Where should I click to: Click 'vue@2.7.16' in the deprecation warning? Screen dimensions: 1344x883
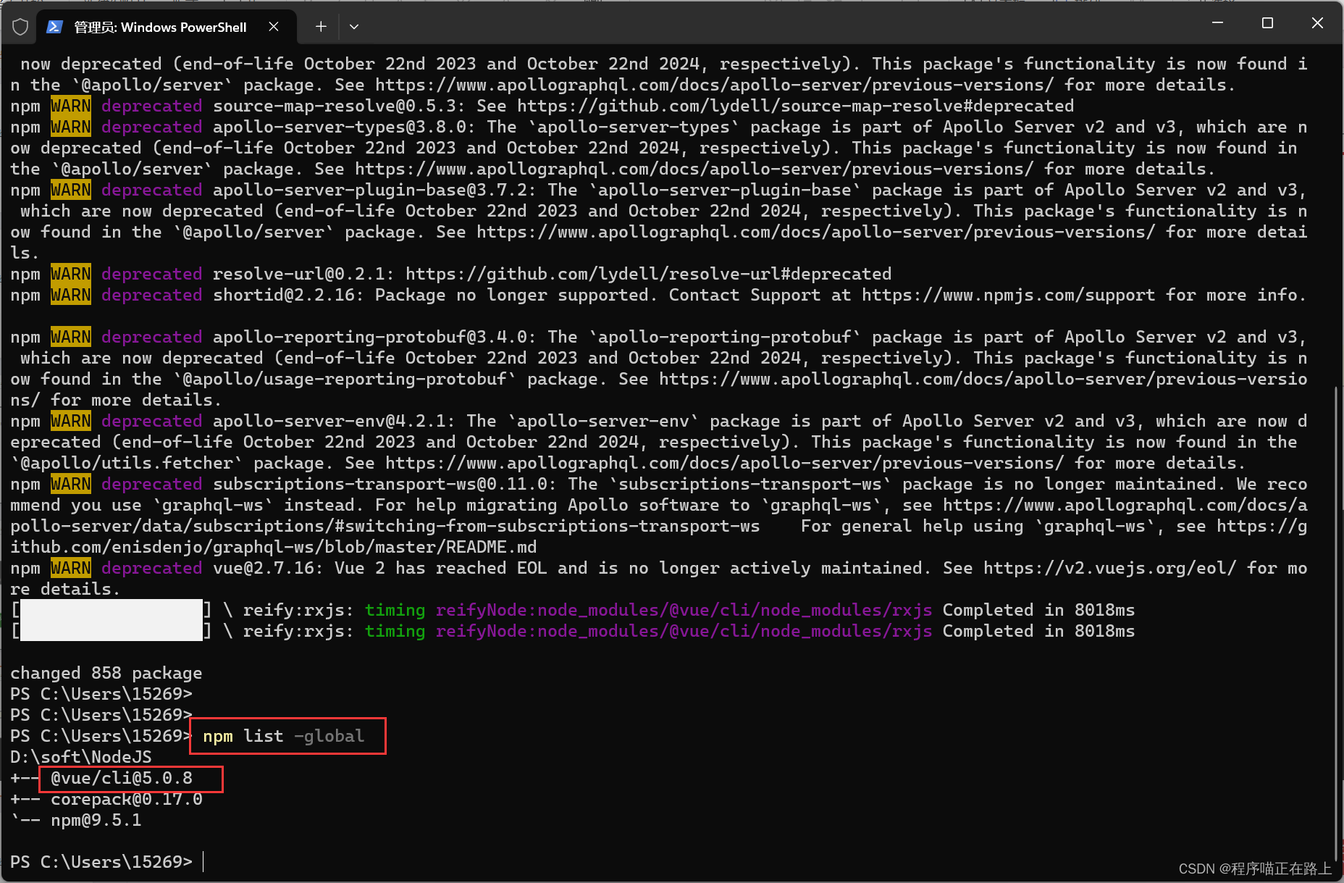(x=264, y=568)
